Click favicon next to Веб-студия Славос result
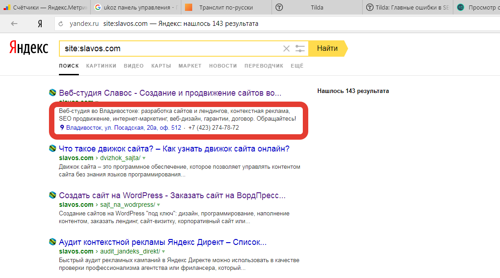The width and height of the screenshot is (500, 278). click(x=53, y=93)
